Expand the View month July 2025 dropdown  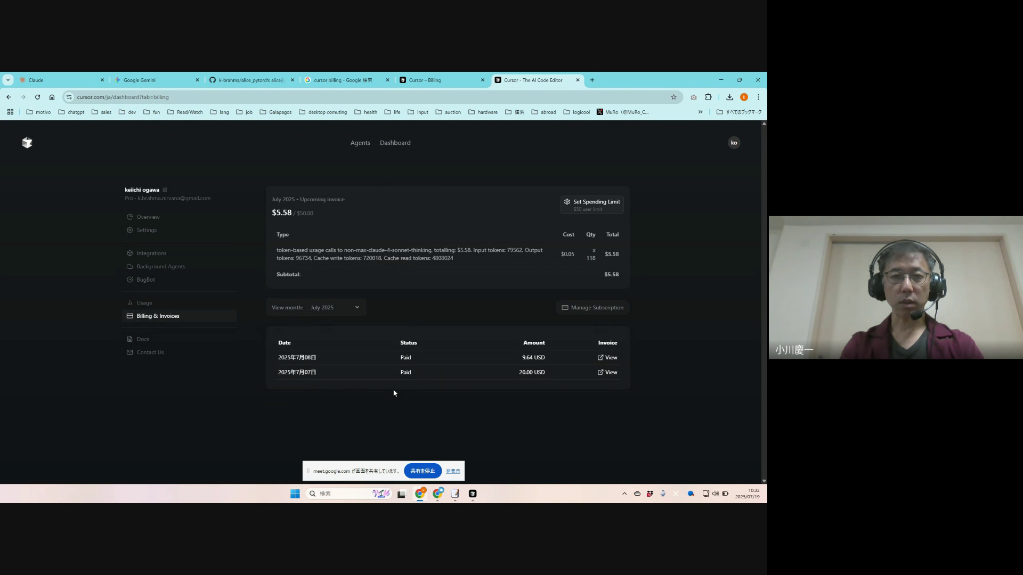pos(335,308)
